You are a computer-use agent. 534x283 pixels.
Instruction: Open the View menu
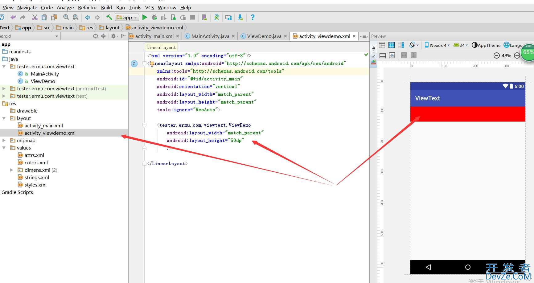click(x=8, y=7)
